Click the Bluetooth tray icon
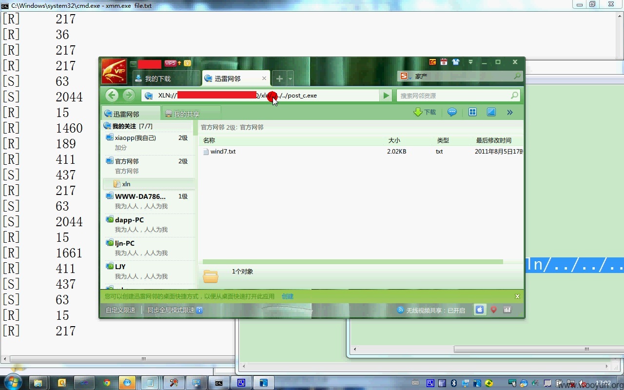624x390 pixels. pyautogui.click(x=453, y=383)
